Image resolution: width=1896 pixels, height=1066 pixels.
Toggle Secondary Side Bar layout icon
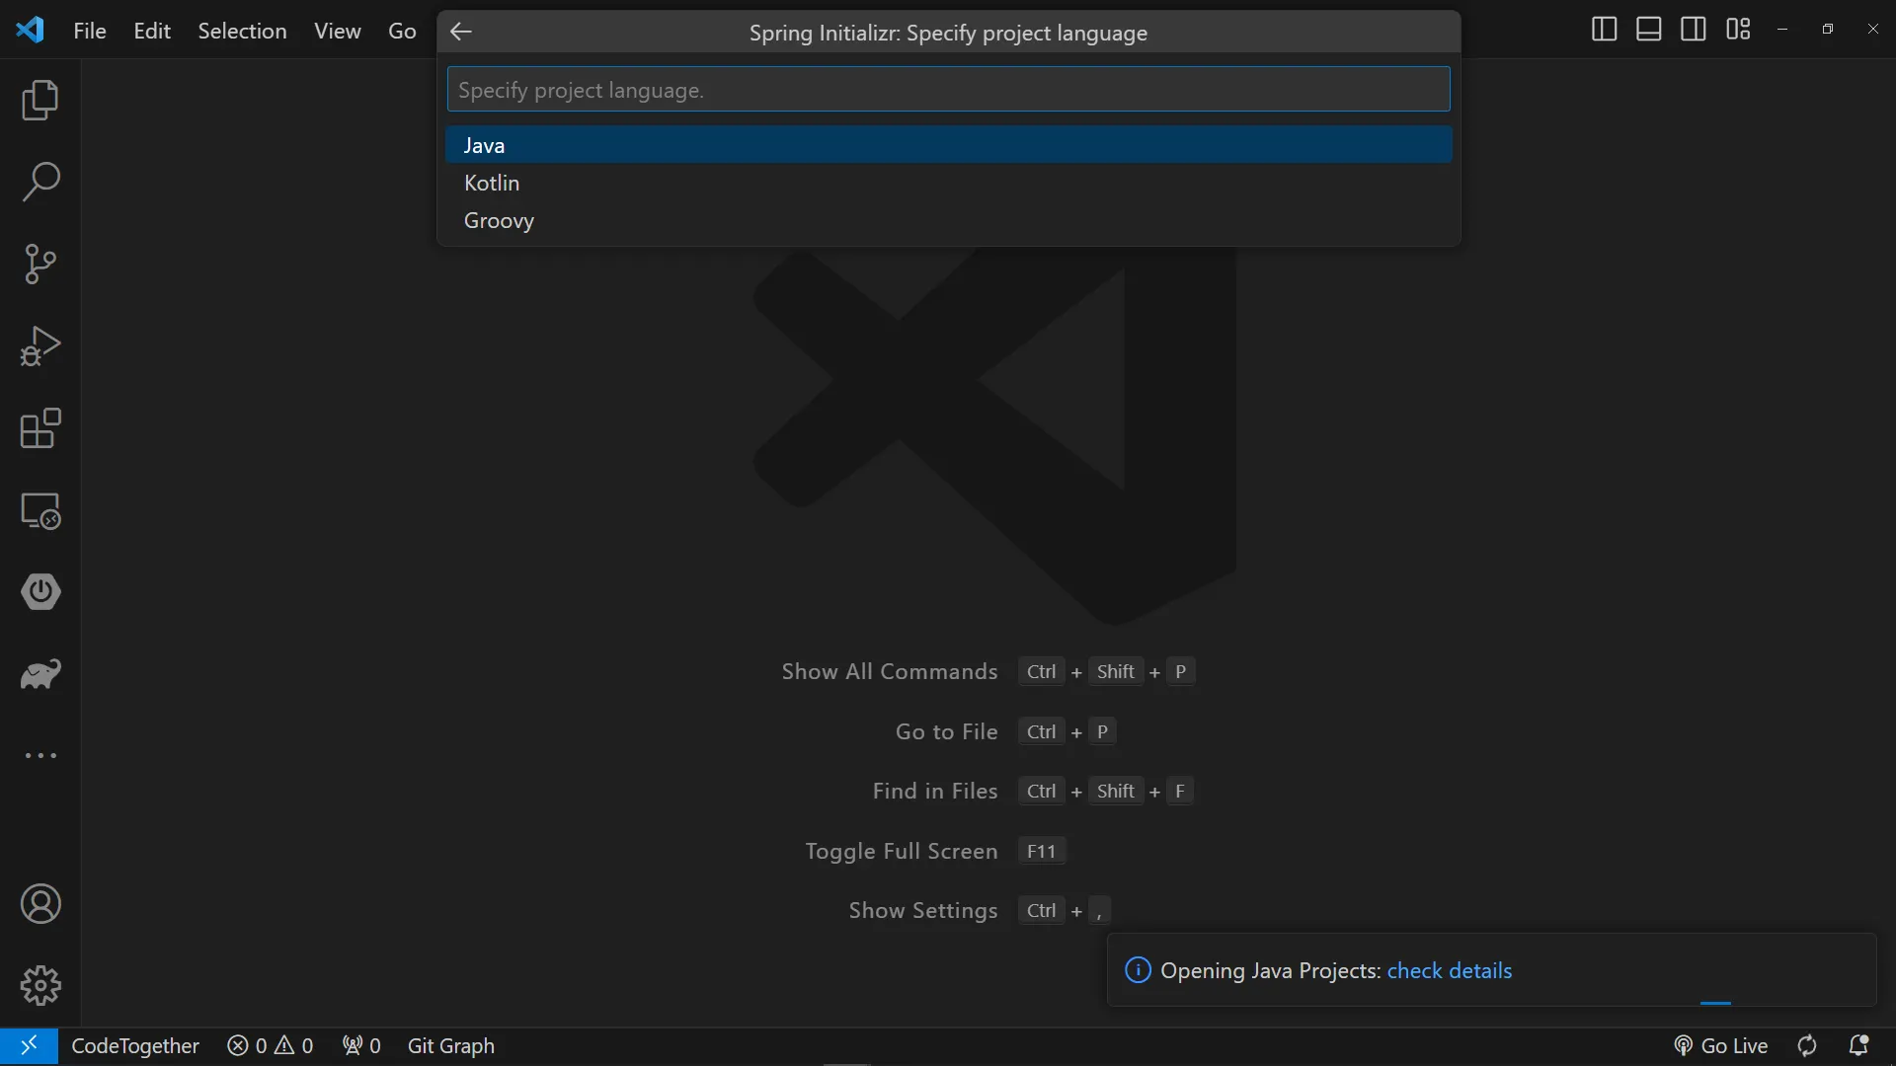(1693, 30)
